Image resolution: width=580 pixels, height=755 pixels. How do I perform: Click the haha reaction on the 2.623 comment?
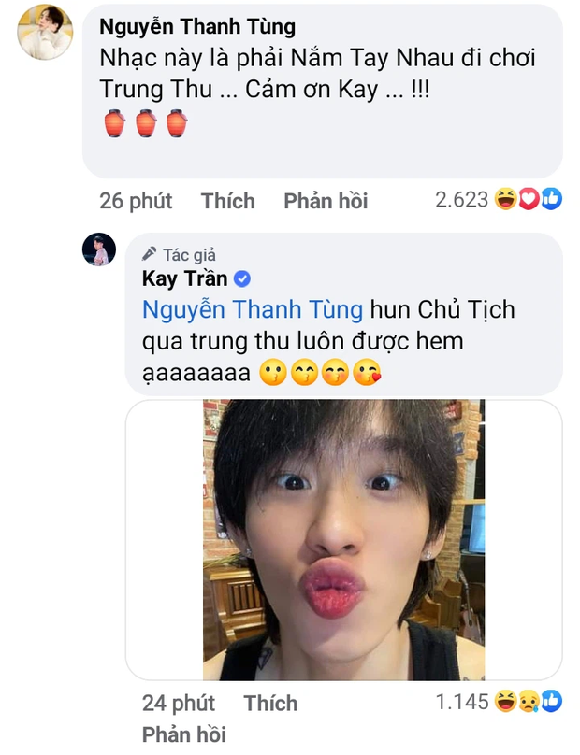[x=506, y=199]
